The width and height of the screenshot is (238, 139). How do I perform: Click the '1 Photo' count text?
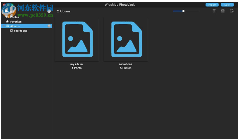(x=77, y=68)
